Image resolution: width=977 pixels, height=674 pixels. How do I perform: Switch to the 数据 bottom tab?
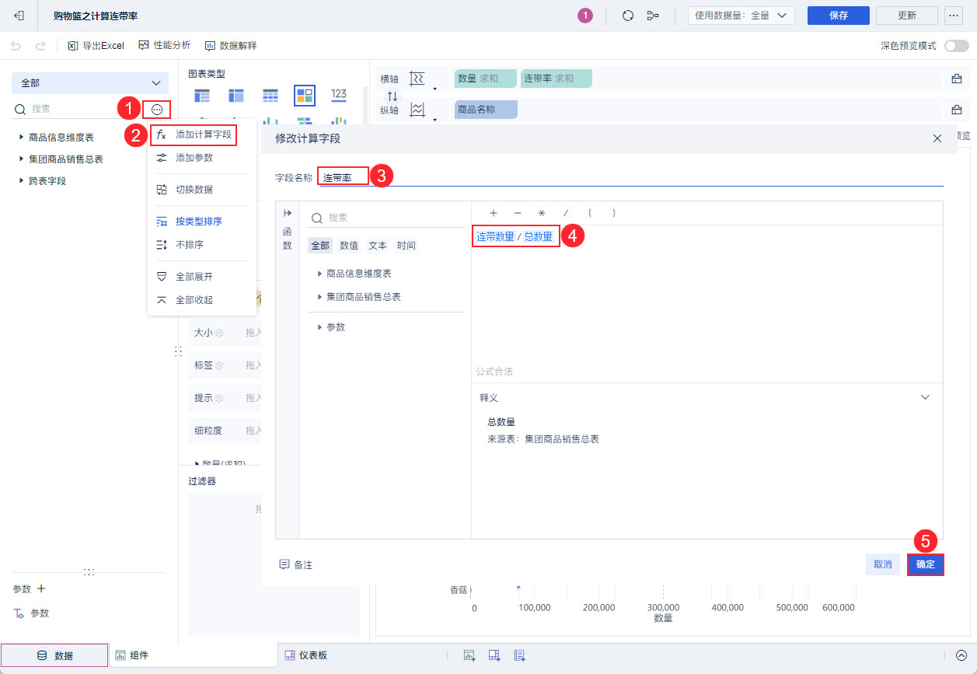54,655
